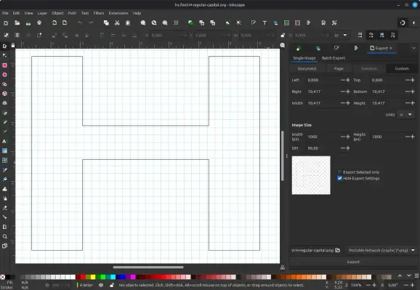420x290 pixels.
Task: Click the Cut toolbar icon
Action: 117,23
